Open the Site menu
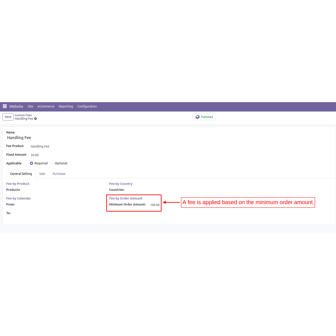 pos(30,107)
